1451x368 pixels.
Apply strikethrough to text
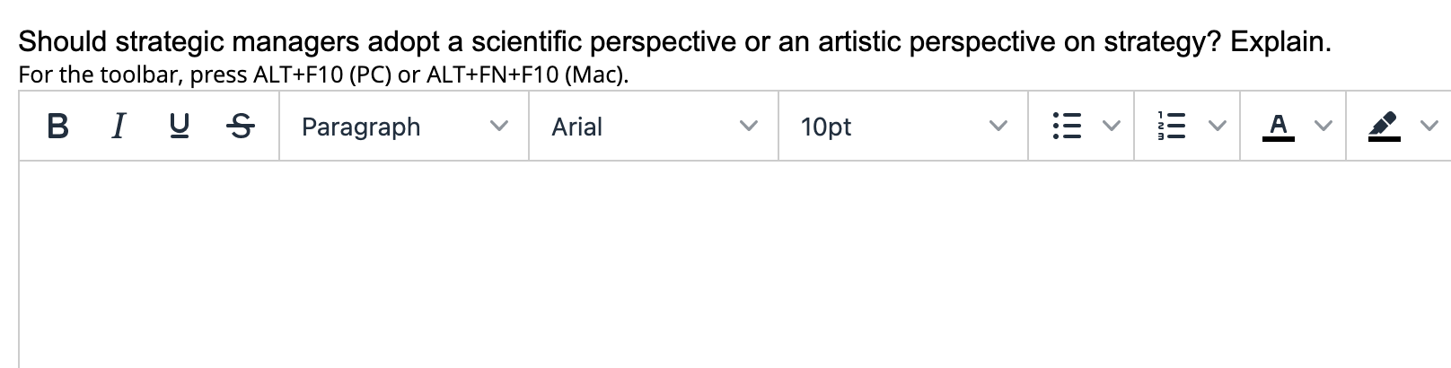pyautogui.click(x=240, y=127)
